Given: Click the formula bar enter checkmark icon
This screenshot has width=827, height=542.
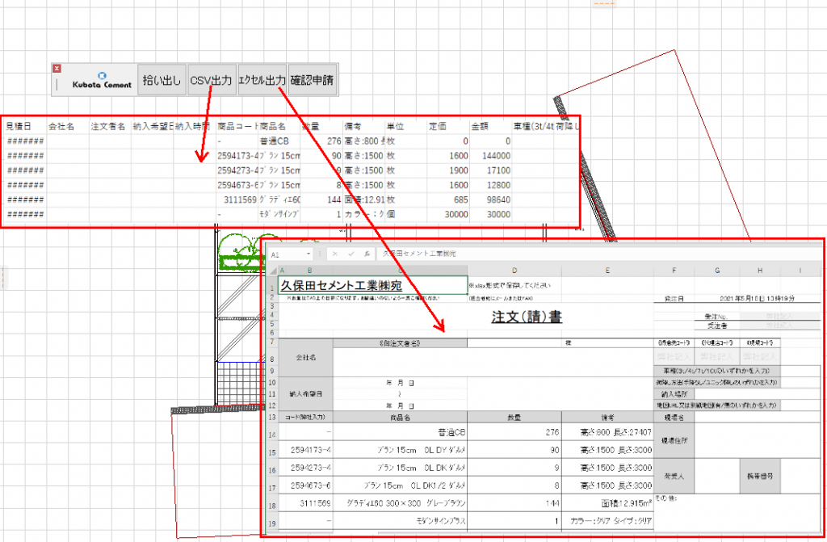Looking at the screenshot, I should click(x=351, y=254).
